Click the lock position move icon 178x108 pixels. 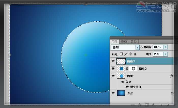130,54
